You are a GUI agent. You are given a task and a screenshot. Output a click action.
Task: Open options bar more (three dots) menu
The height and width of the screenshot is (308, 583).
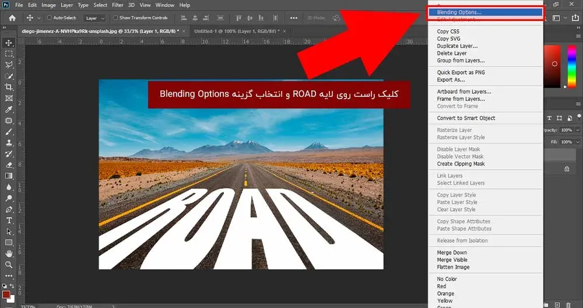coord(294,18)
